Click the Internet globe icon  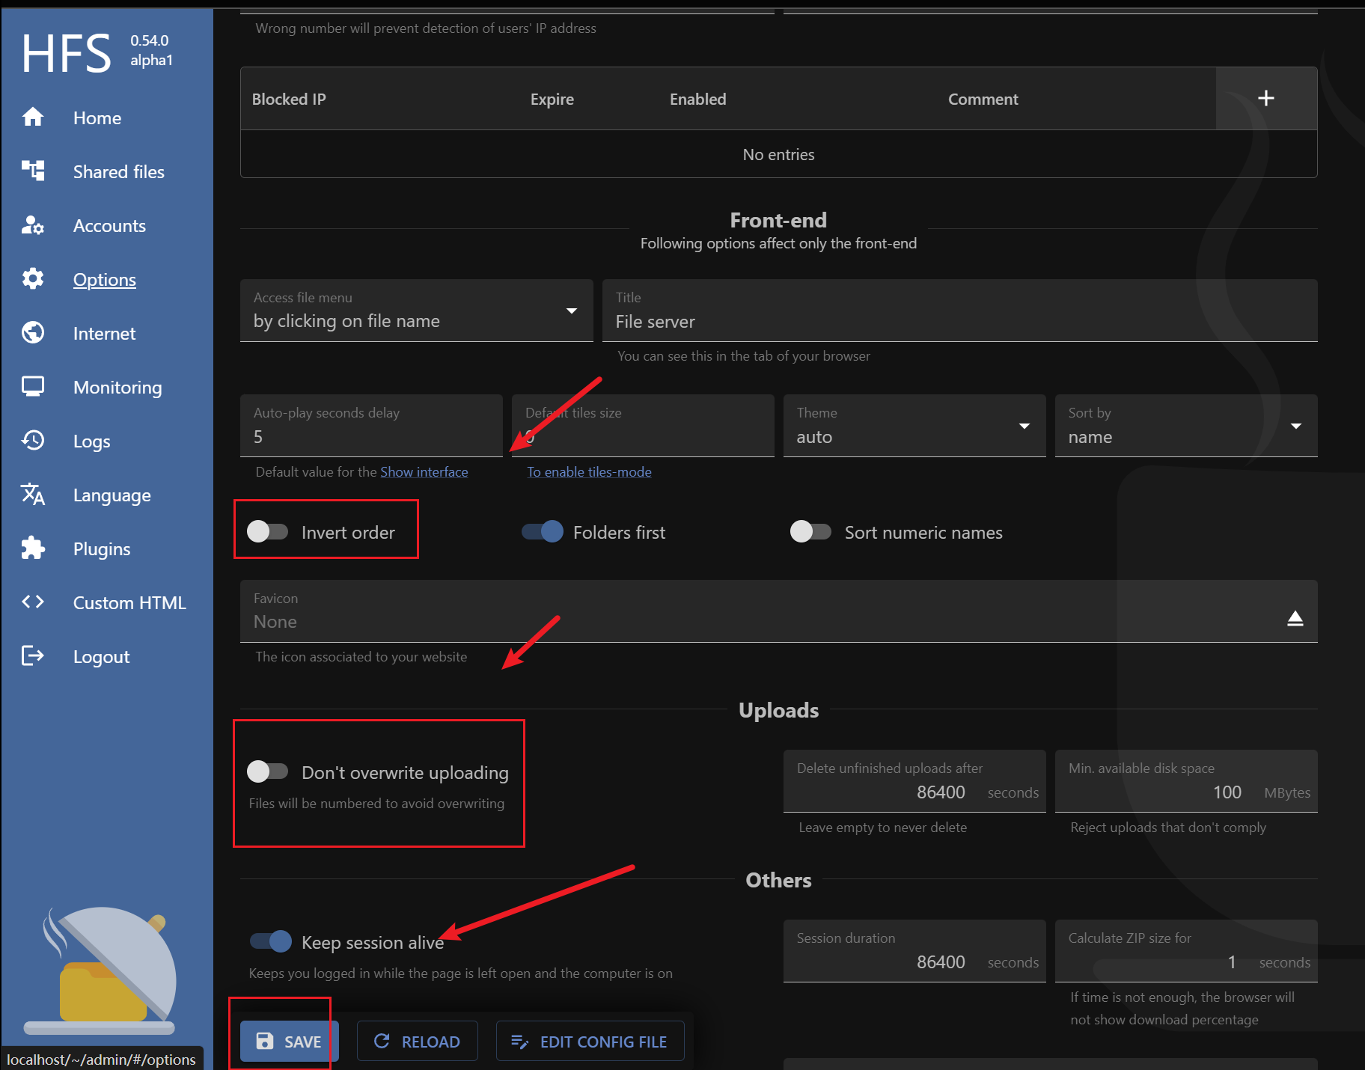(33, 333)
